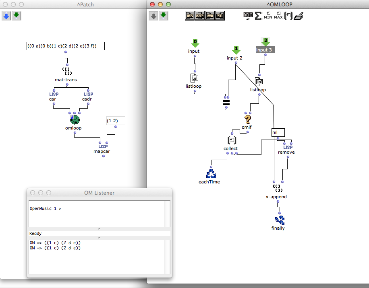Click the outlet below the omloop box
This screenshot has width=369, height=288.
(75, 133)
